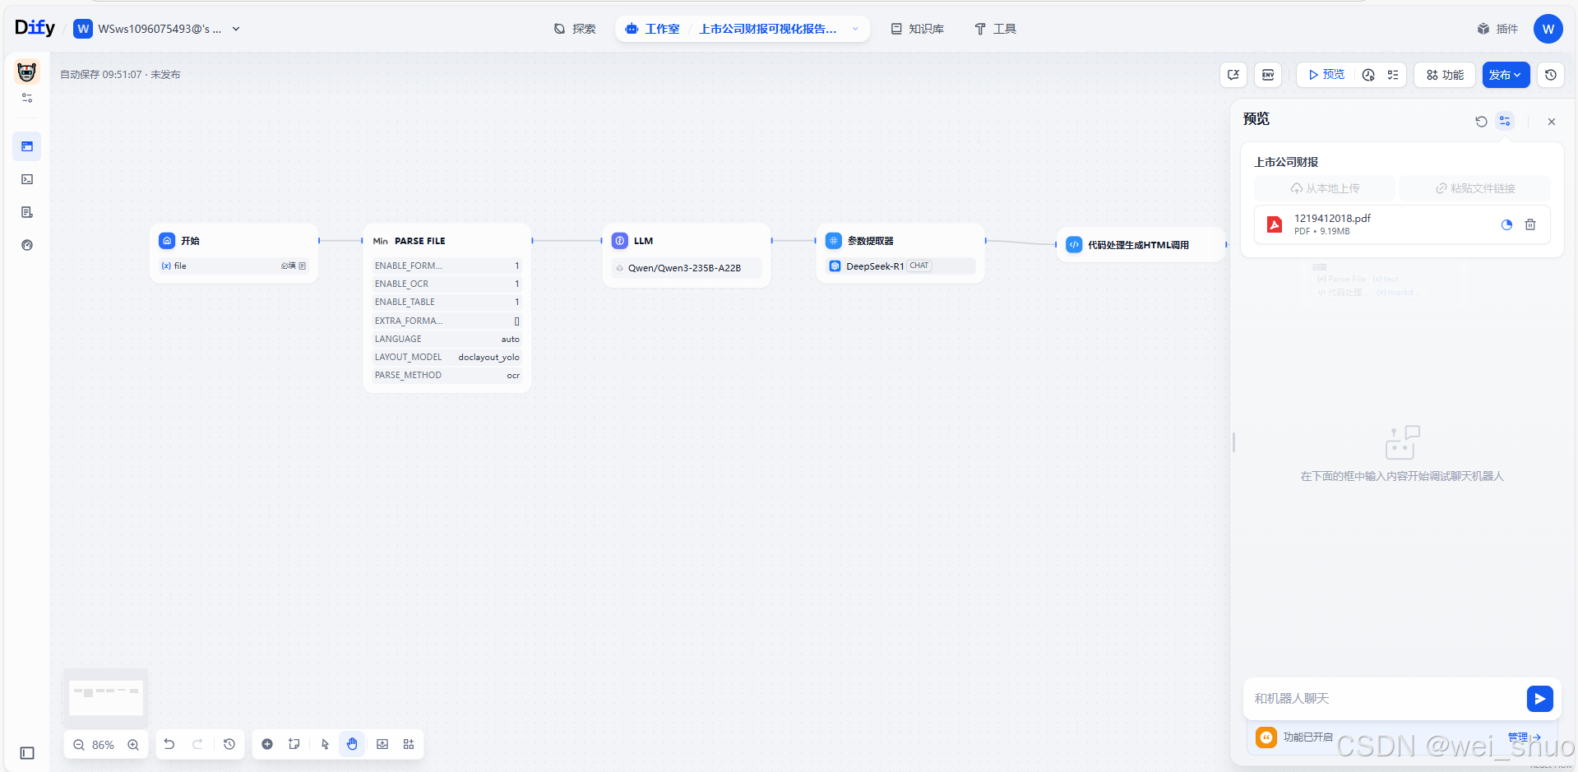The height and width of the screenshot is (772, 1578).
Task: Toggle the preview inputs settings panel
Action: 1505,121
